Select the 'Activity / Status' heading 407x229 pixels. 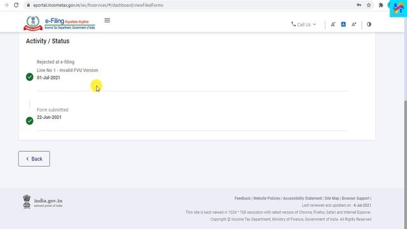click(48, 41)
